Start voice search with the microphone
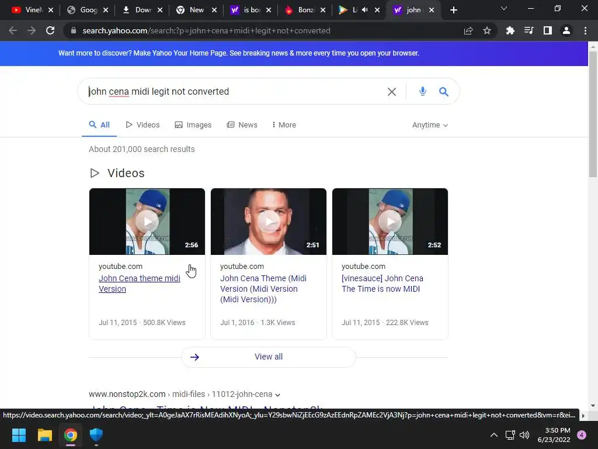The width and height of the screenshot is (598, 449). [x=423, y=91]
